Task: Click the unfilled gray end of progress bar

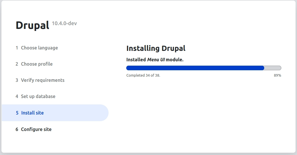Action: click(x=273, y=68)
